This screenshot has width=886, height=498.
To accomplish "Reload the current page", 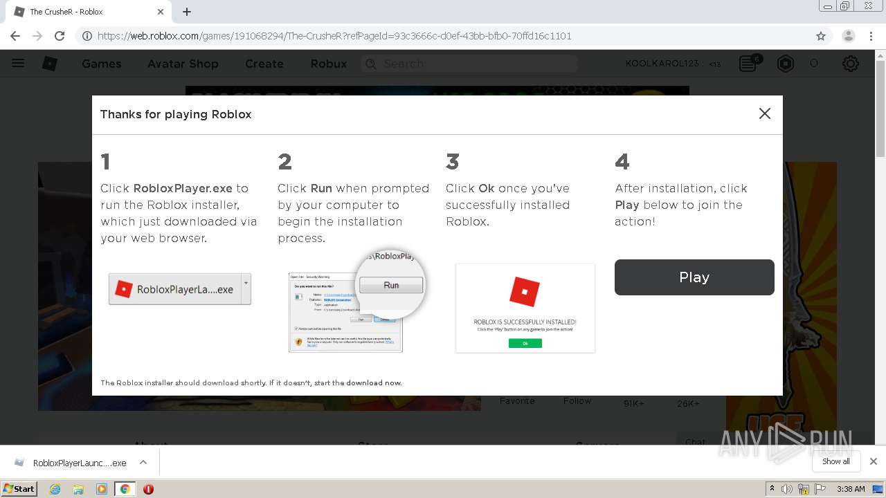I will click(60, 36).
